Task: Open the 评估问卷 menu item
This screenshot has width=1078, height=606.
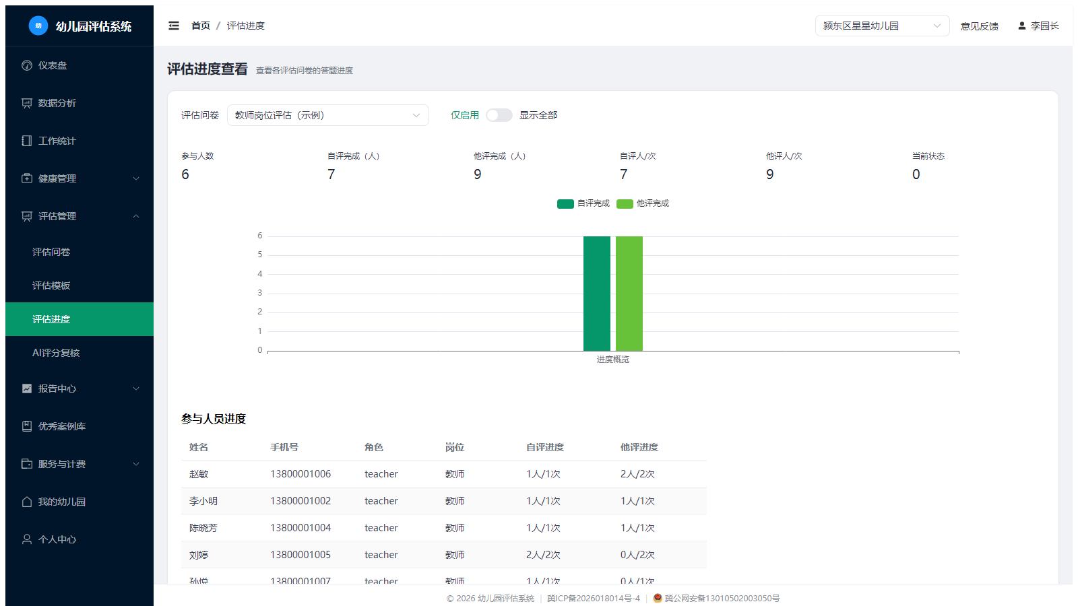Action: coord(80,252)
